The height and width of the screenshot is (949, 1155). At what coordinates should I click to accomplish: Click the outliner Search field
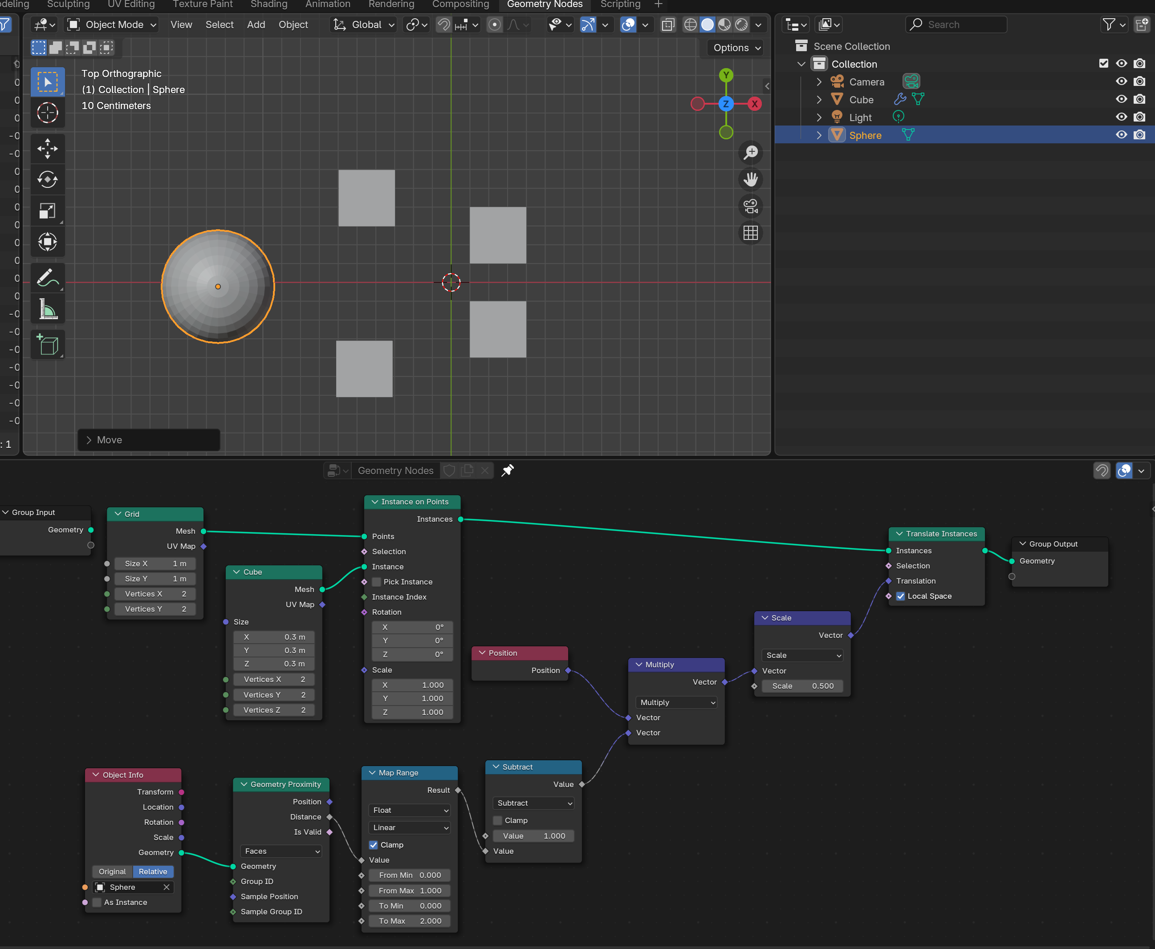pos(956,24)
